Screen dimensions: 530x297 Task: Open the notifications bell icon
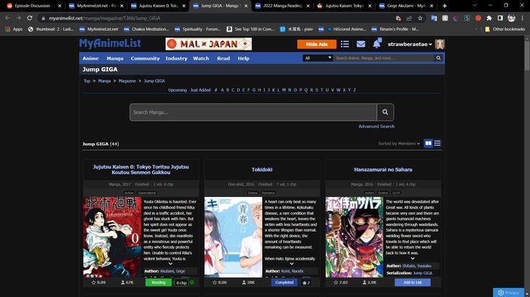click(377, 44)
